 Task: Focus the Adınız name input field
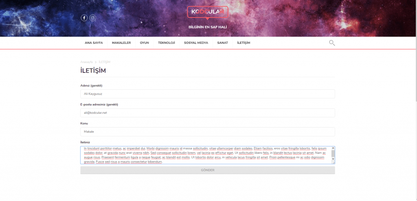[207, 94]
